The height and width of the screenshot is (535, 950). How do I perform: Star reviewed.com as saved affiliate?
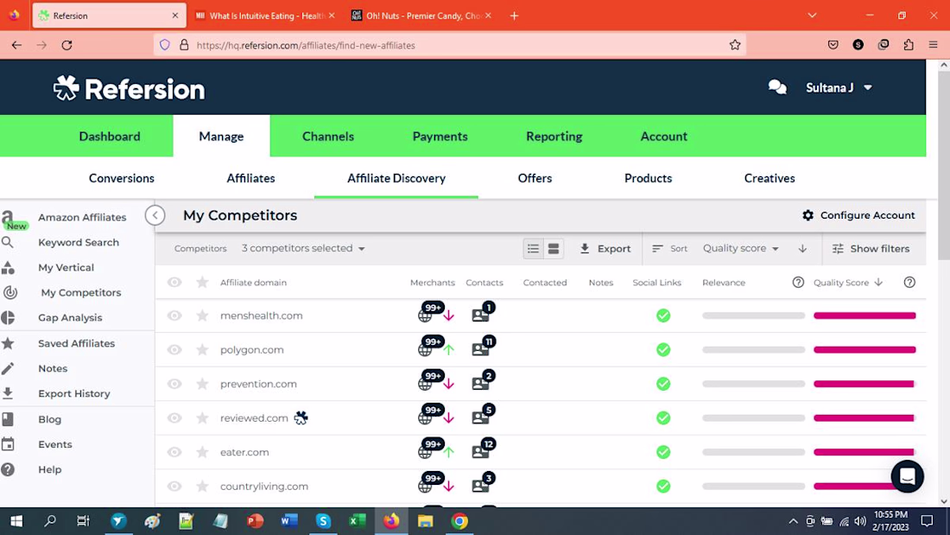click(202, 418)
